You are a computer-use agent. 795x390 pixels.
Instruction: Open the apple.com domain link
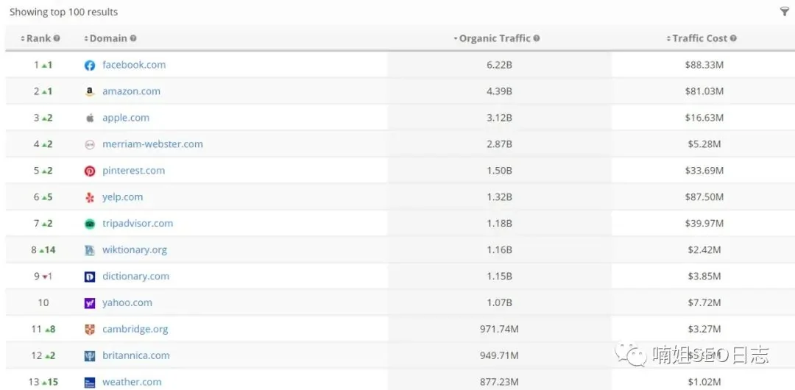[x=126, y=118]
